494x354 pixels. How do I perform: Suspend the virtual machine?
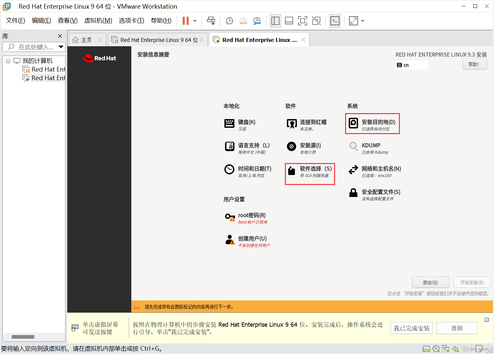(x=185, y=21)
